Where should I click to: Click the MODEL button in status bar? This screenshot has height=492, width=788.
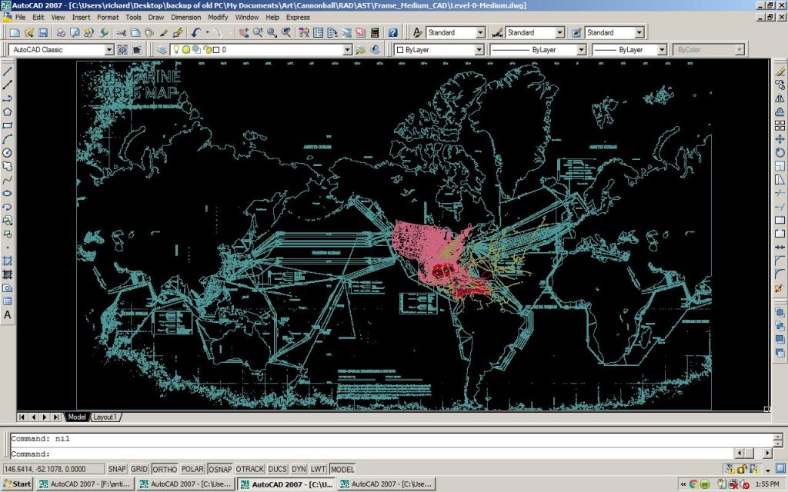click(342, 469)
